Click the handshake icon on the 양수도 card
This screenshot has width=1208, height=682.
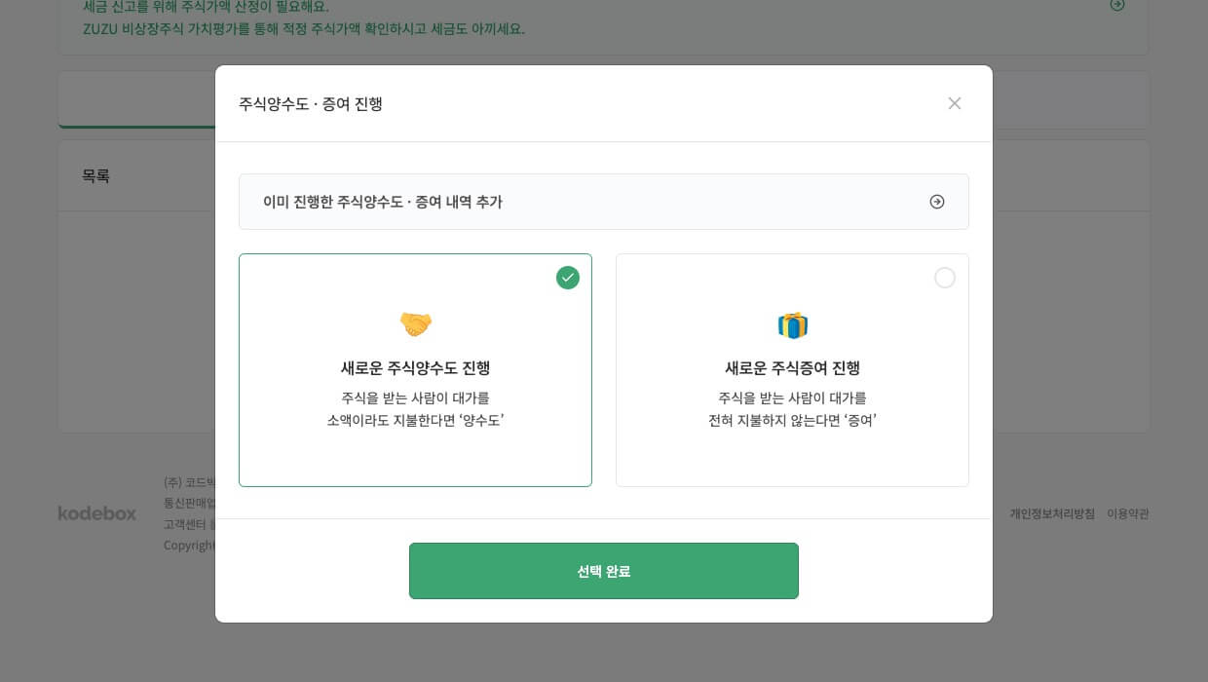[x=416, y=324]
